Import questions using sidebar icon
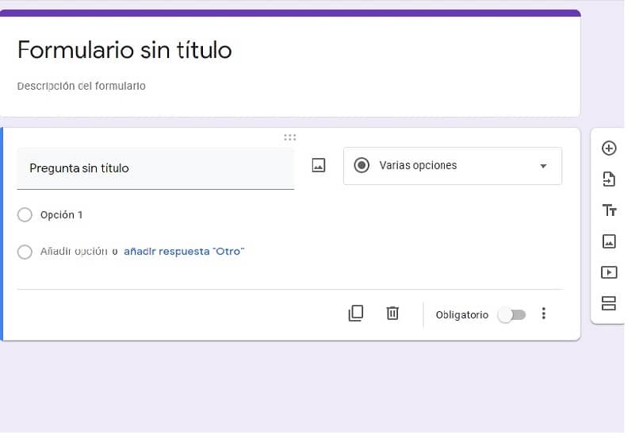Image resolution: width=639 pixels, height=443 pixels. pyautogui.click(x=609, y=179)
